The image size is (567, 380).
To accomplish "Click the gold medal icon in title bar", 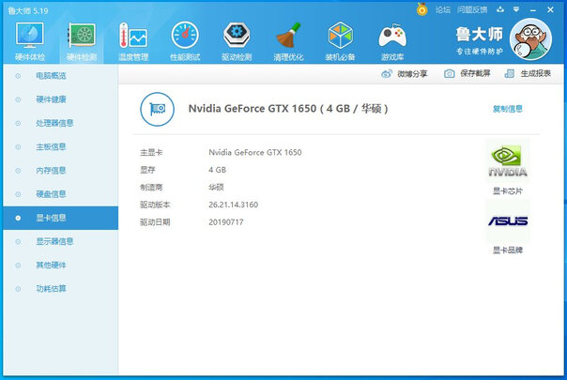I will coord(422,8).
